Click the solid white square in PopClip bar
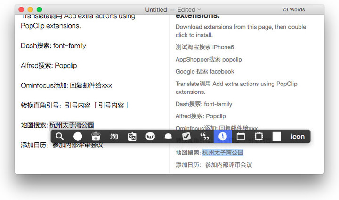This screenshot has width=339, height=200. pos(276,137)
